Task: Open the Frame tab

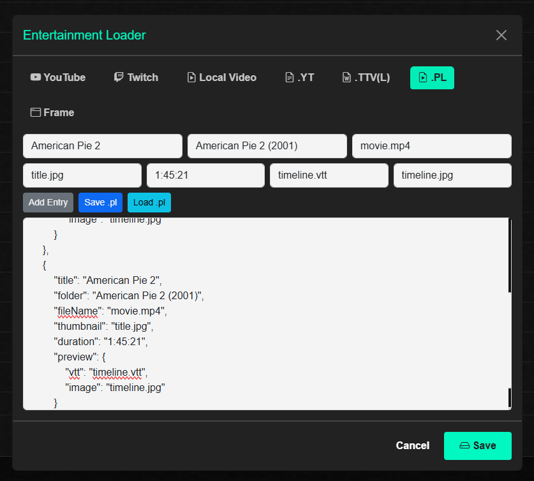Action: [52, 112]
